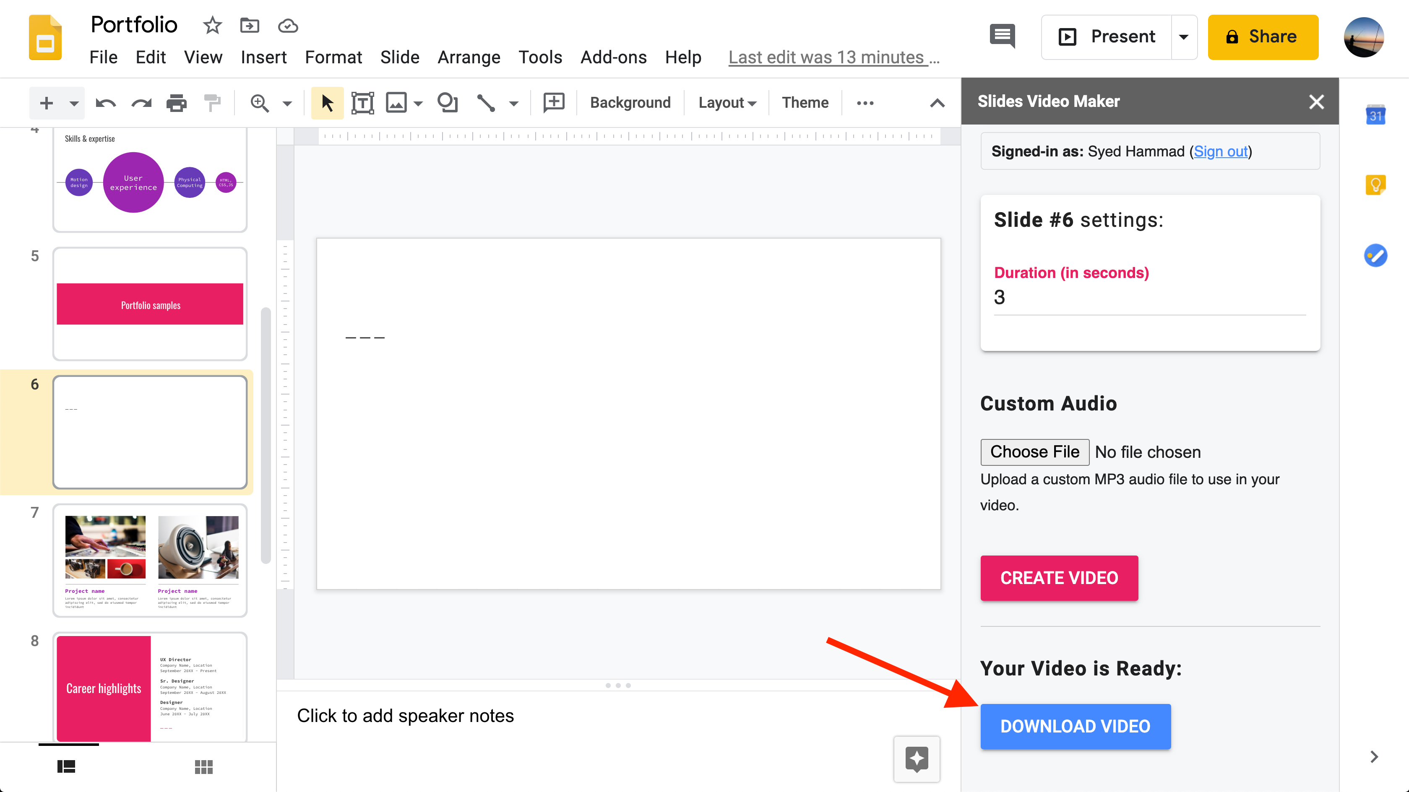The image size is (1409, 792).
Task: Switch to grid view of slides
Action: click(203, 767)
